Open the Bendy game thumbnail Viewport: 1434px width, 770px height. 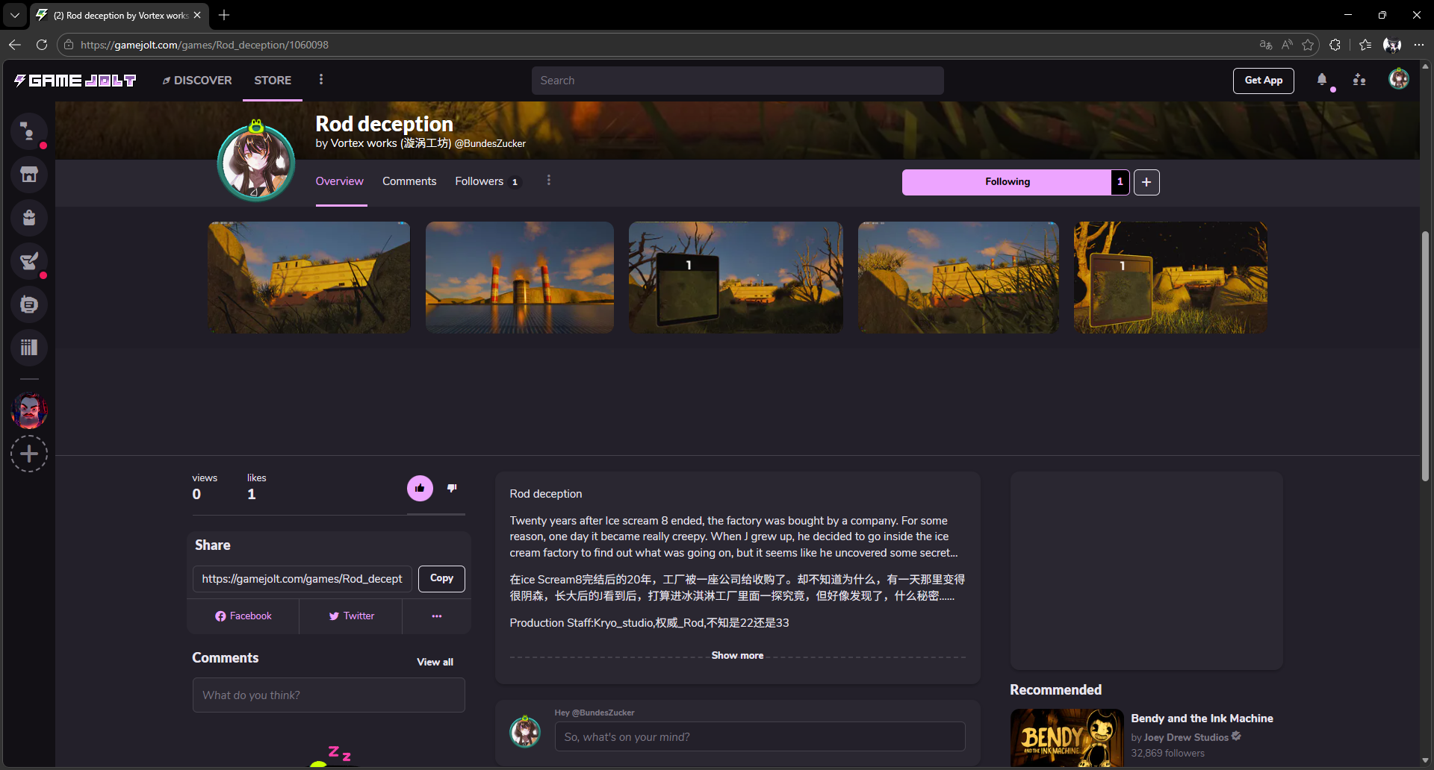pyautogui.click(x=1067, y=738)
